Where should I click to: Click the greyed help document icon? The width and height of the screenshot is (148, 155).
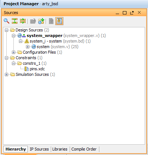tap(51, 21)
